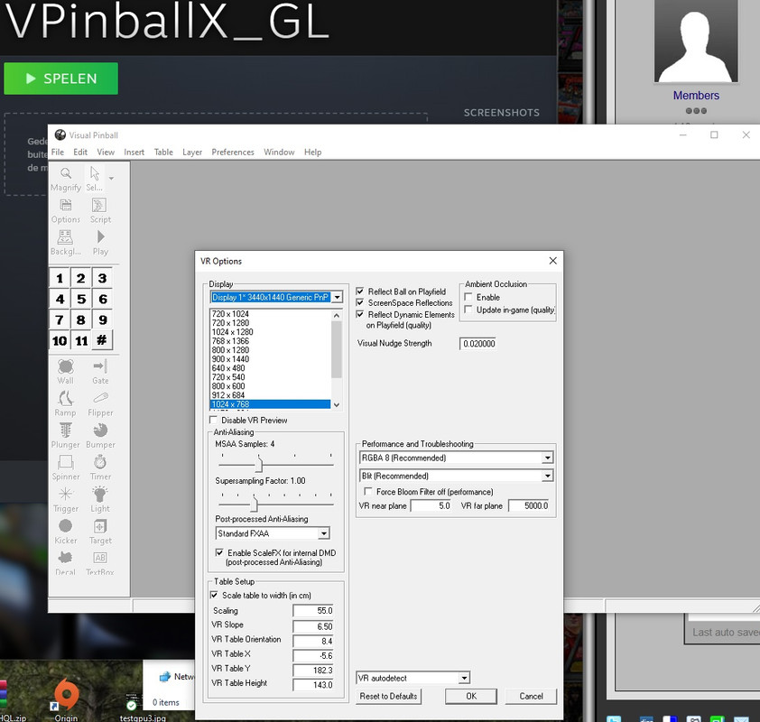Viewport: 760px width, 722px height.
Task: Toggle Enable ScaleFX for internal DMD
Action: (219, 552)
